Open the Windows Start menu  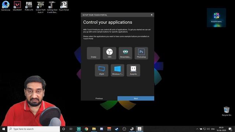[x=4, y=129]
